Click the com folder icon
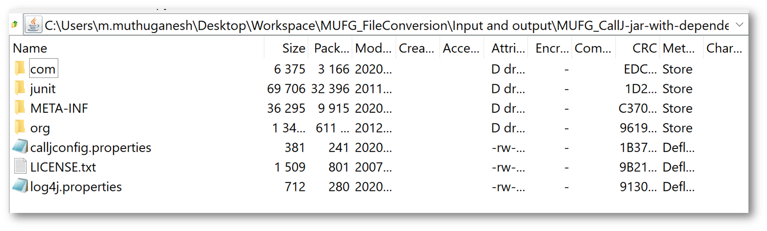Screen dimensions: 767x231 pyautogui.click(x=19, y=68)
